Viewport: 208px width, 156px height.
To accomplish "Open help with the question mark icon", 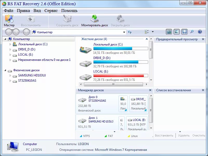I will pyautogui.click(x=200, y=32).
